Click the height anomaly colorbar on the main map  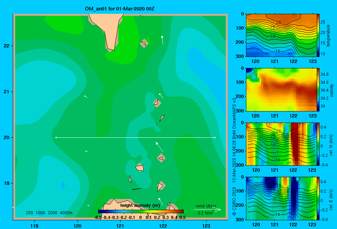pyautogui.click(x=141, y=211)
